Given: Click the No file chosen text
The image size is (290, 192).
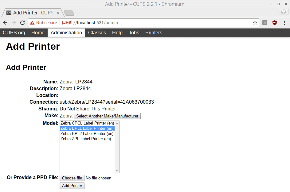Looking at the screenshot, I should click(x=98, y=178).
